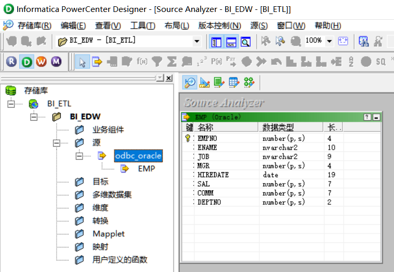Image resolution: width=394 pixels, height=272 pixels.
Task: Select the EMP source in the tree
Action: 147,169
